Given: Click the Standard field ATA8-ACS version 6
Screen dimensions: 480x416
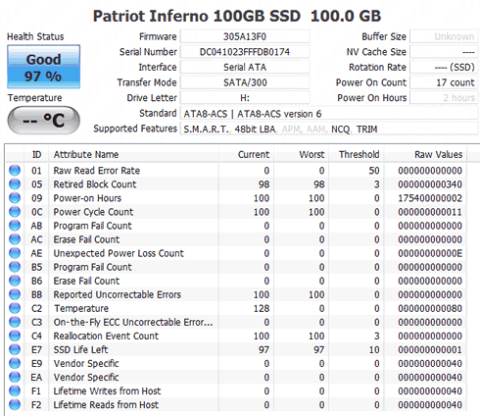Looking at the screenshot, I should [329, 114].
